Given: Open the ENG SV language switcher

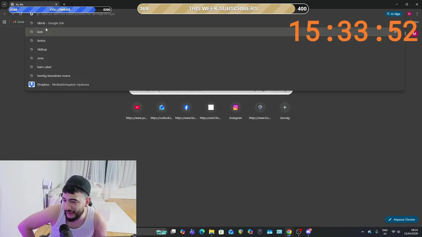Looking at the screenshot, I should coord(385,232).
